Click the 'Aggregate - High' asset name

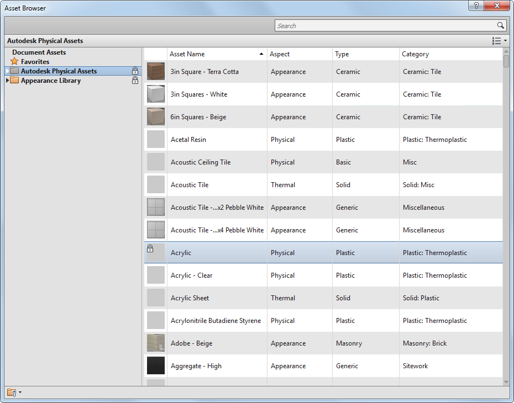coord(196,365)
